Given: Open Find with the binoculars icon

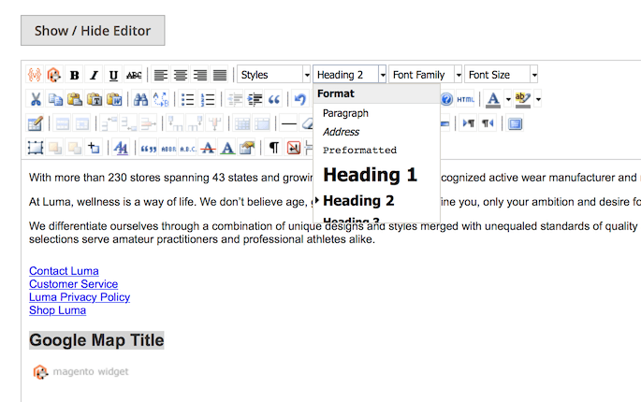Looking at the screenshot, I should [x=140, y=99].
